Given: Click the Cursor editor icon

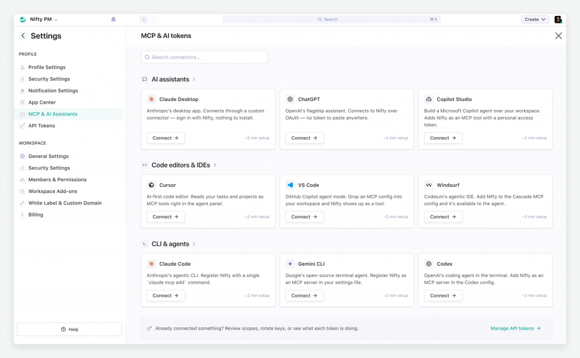Looking at the screenshot, I should click(151, 185).
